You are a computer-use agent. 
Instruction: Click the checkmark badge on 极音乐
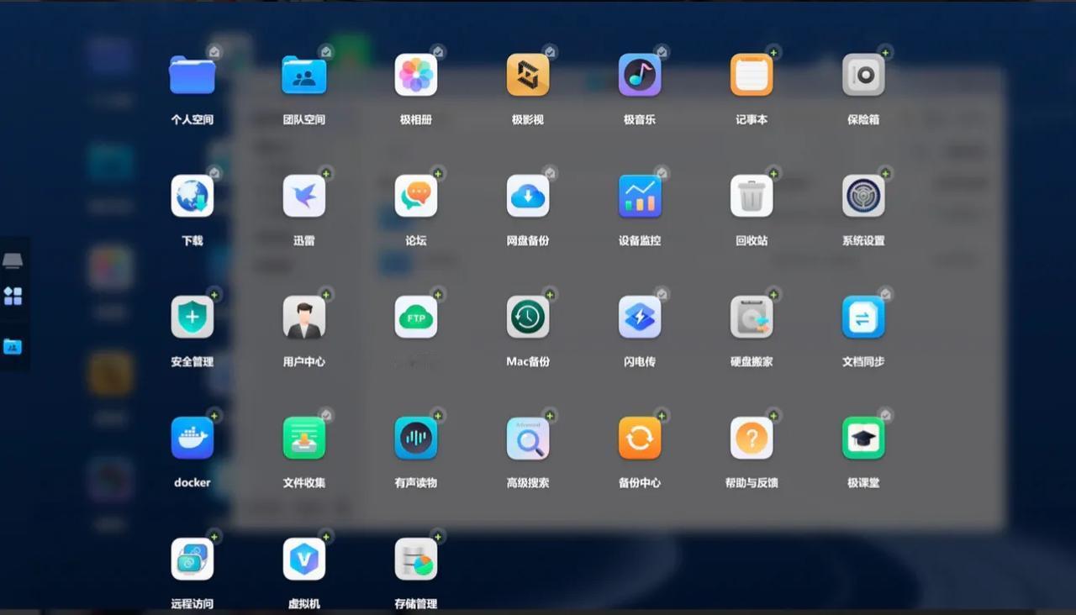coord(662,52)
